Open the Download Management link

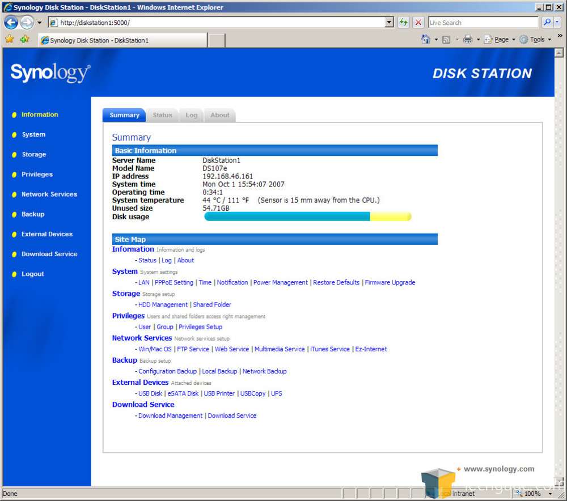(x=170, y=415)
